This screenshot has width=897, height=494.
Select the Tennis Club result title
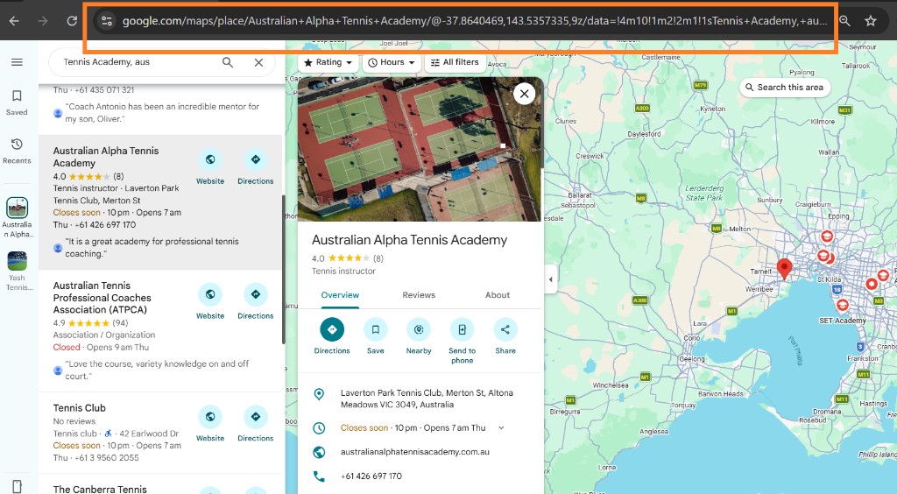pyautogui.click(x=80, y=407)
